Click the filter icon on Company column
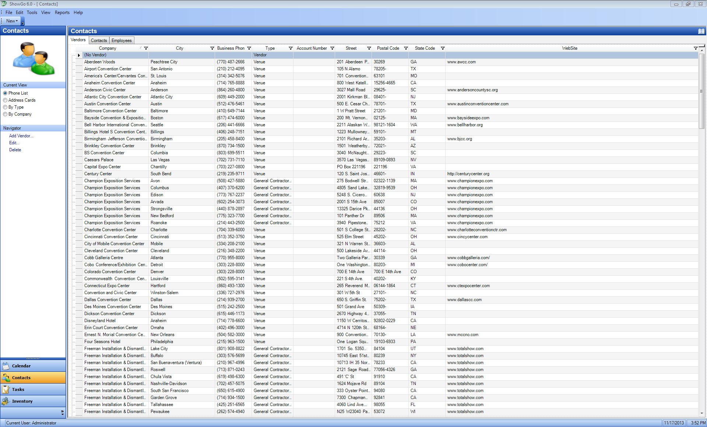This screenshot has height=427, width=707. click(x=146, y=48)
